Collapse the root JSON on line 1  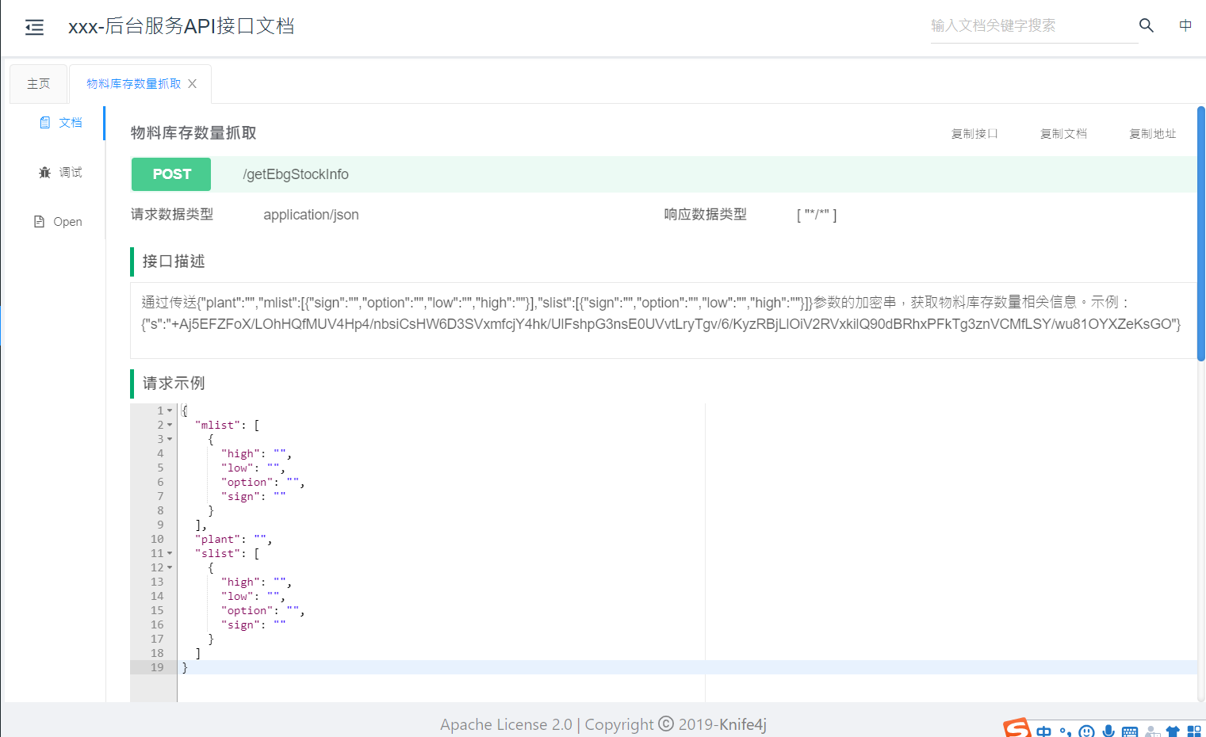click(x=170, y=410)
